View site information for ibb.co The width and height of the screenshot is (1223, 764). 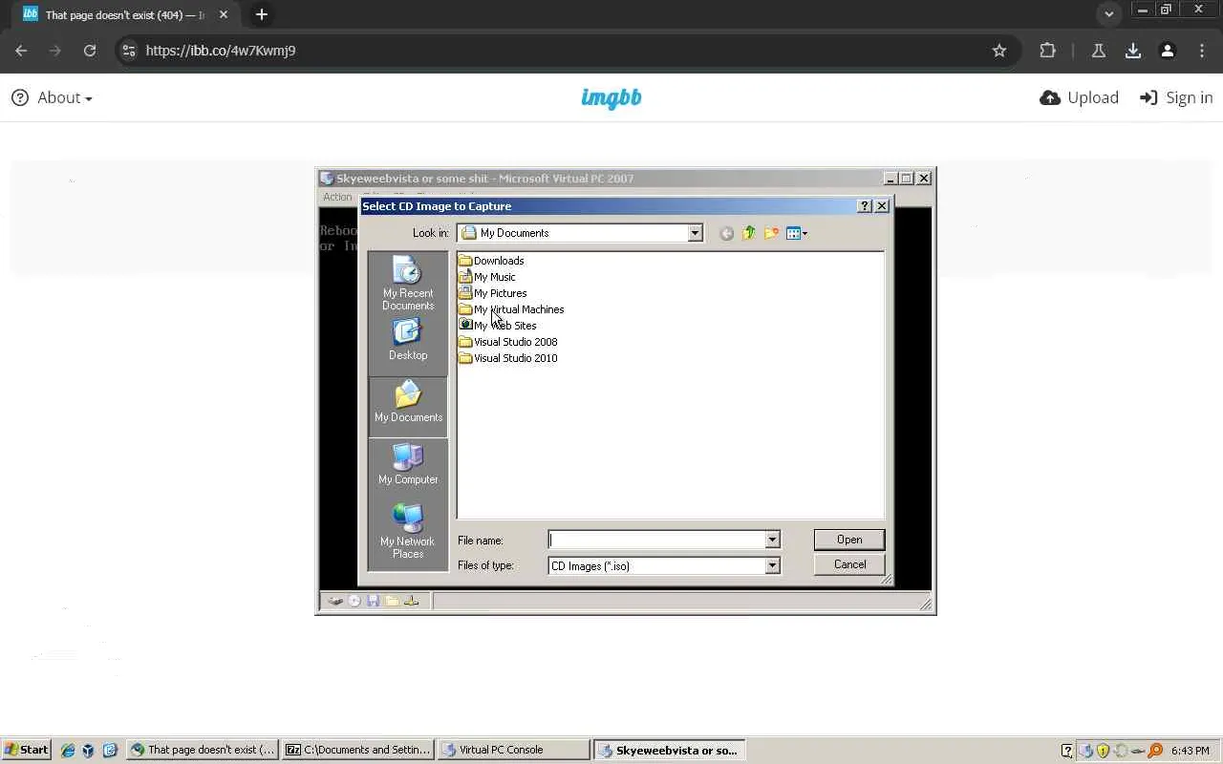(x=129, y=51)
